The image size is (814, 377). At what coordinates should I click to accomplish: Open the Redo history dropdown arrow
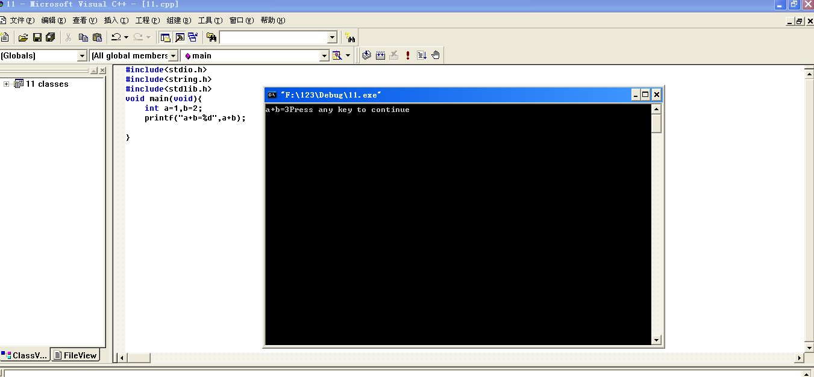149,37
